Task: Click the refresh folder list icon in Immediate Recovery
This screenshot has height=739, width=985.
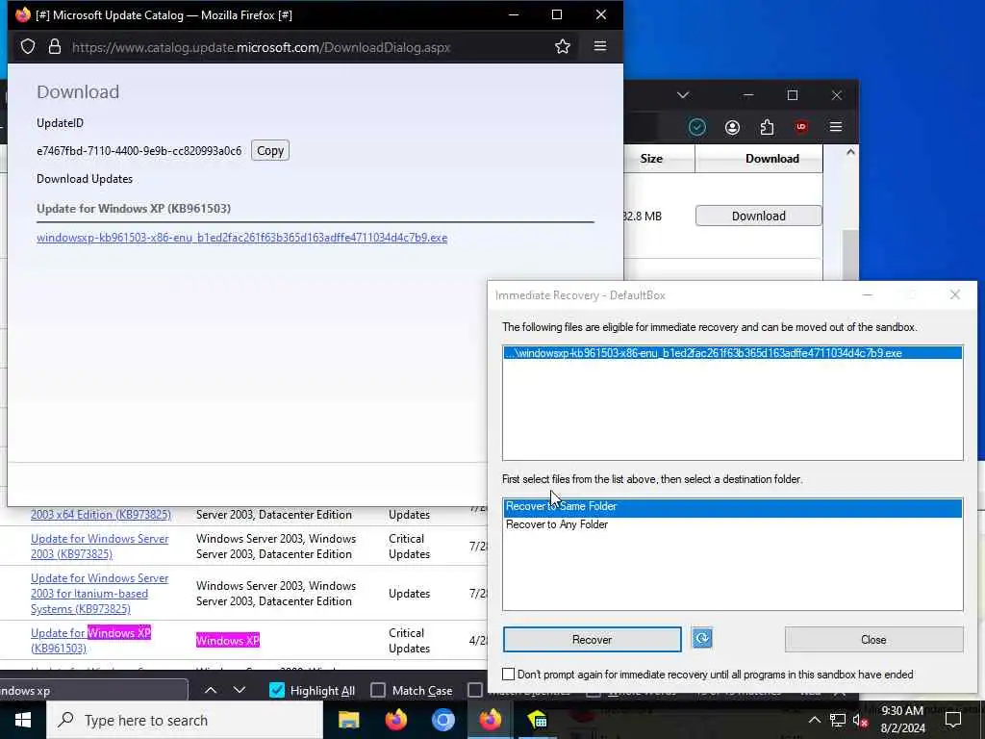Action: (701, 639)
